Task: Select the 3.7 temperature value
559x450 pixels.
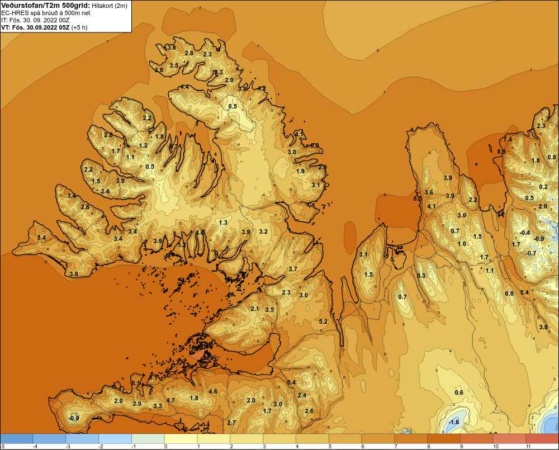Action: 293,269
